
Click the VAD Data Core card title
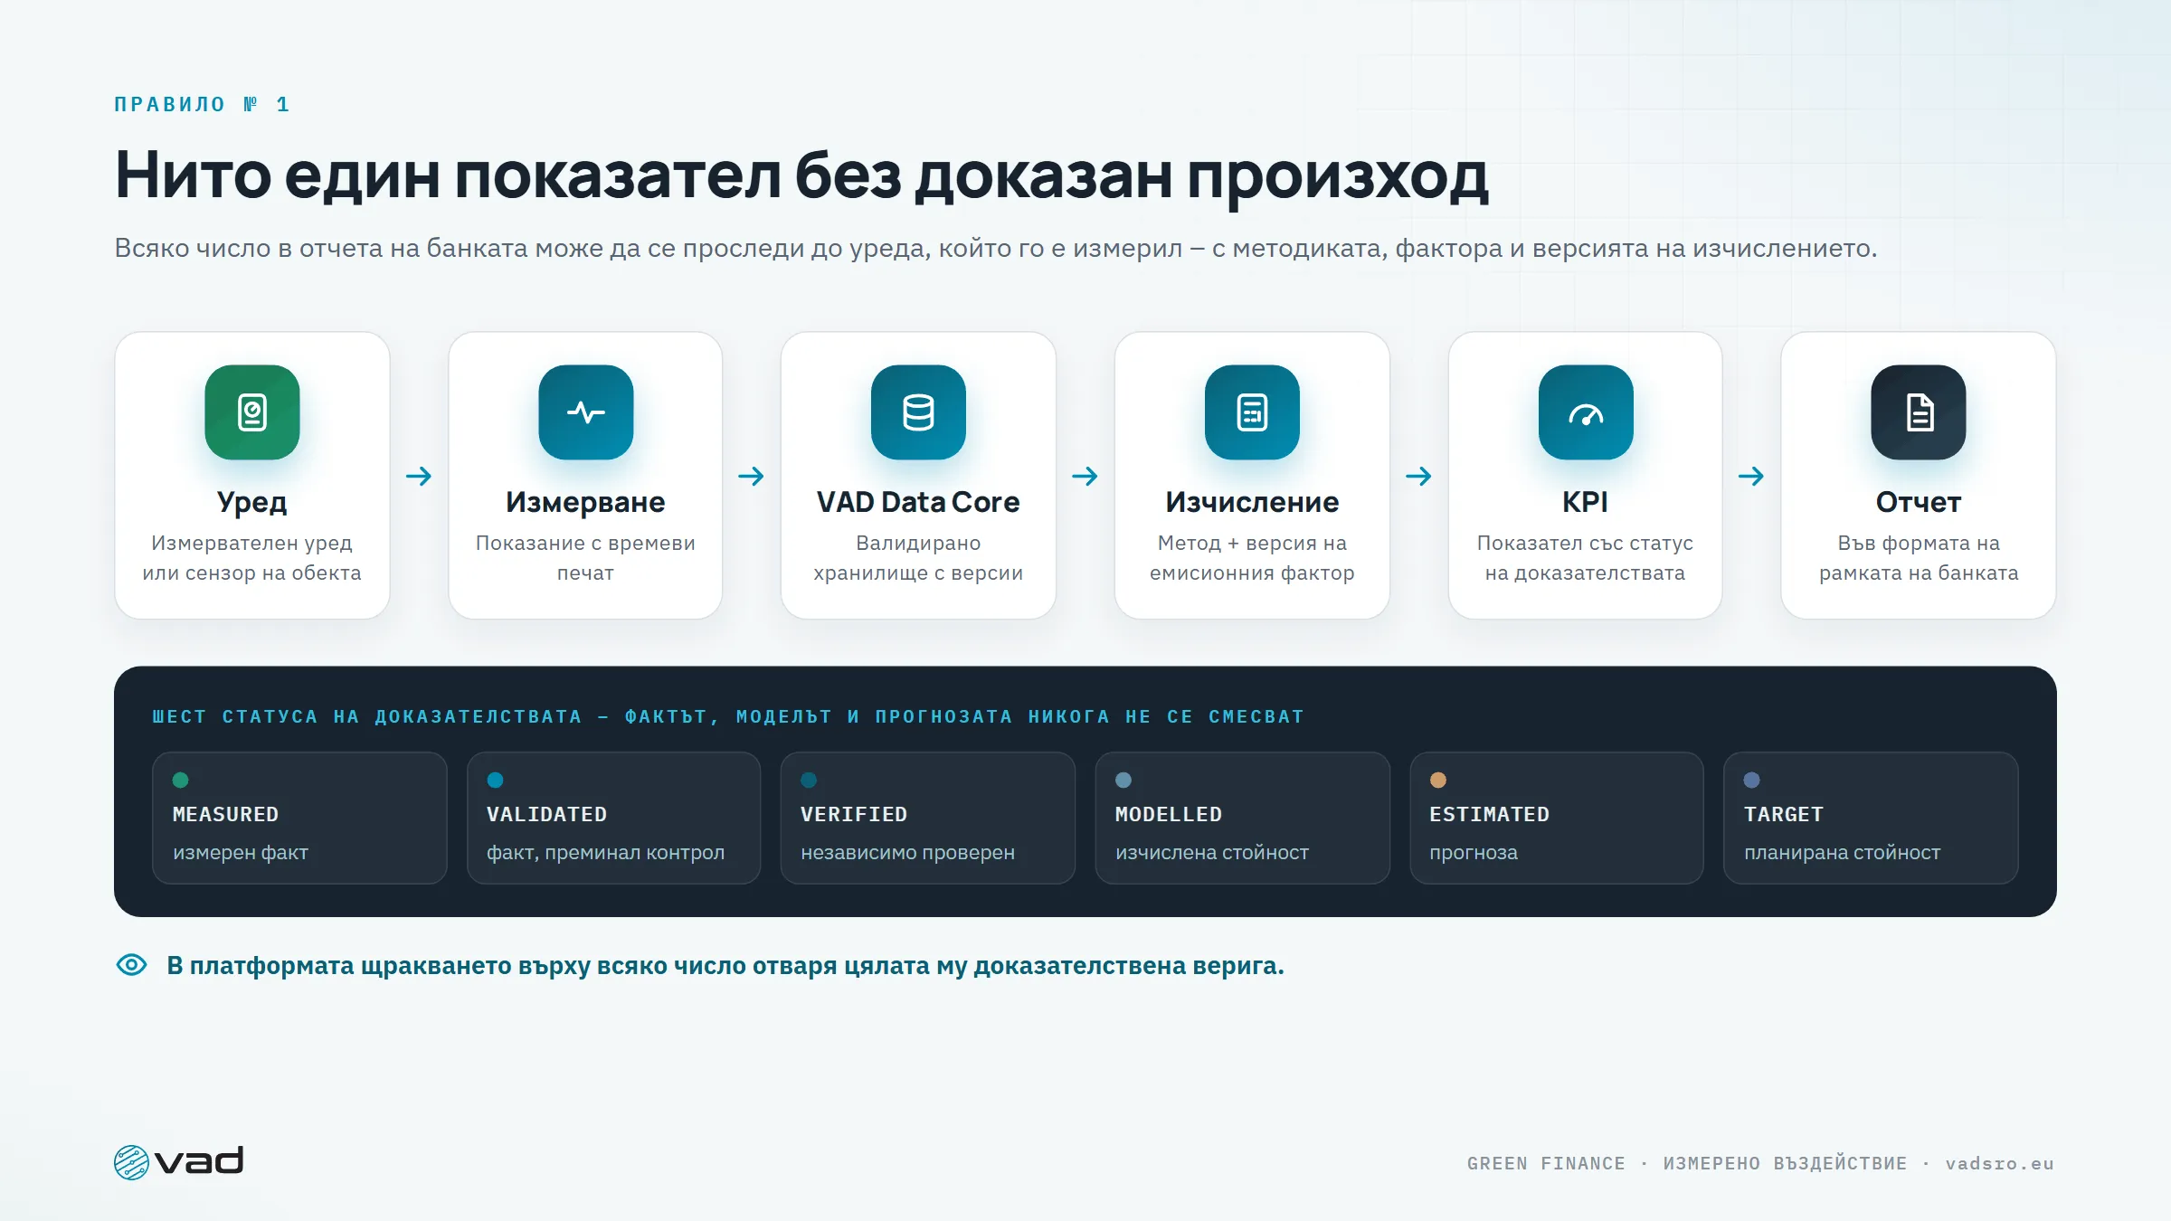(x=918, y=502)
